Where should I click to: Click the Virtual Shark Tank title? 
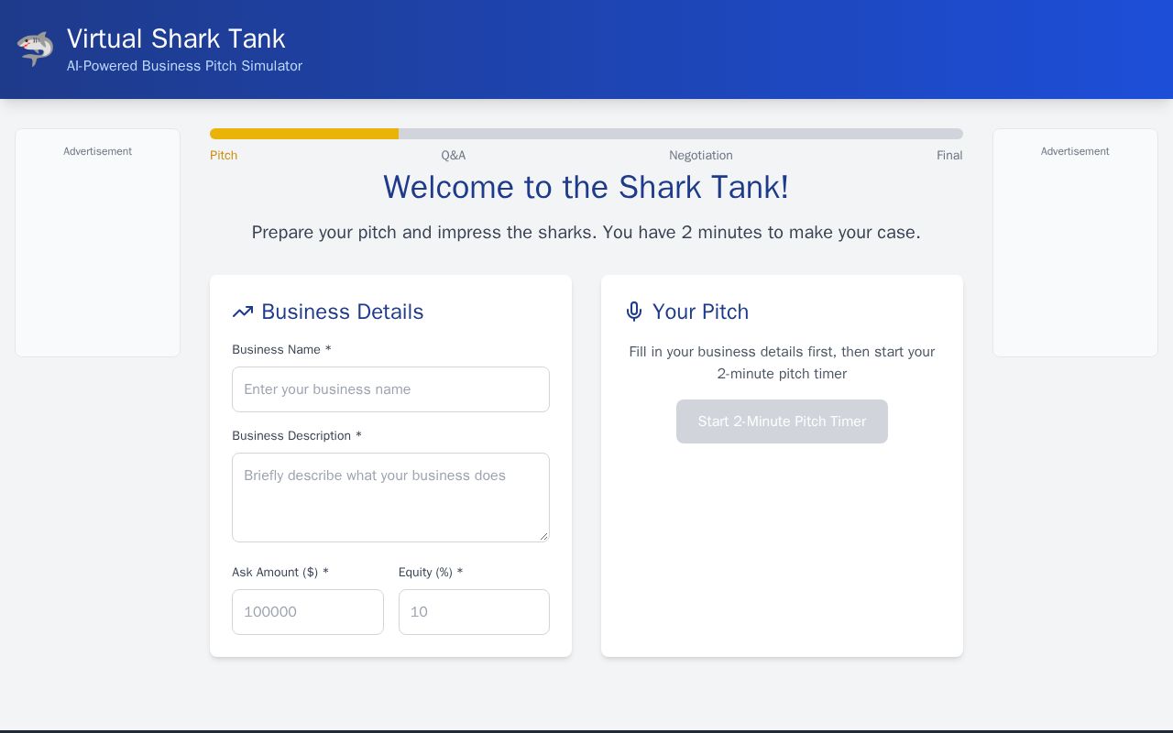pos(176,38)
